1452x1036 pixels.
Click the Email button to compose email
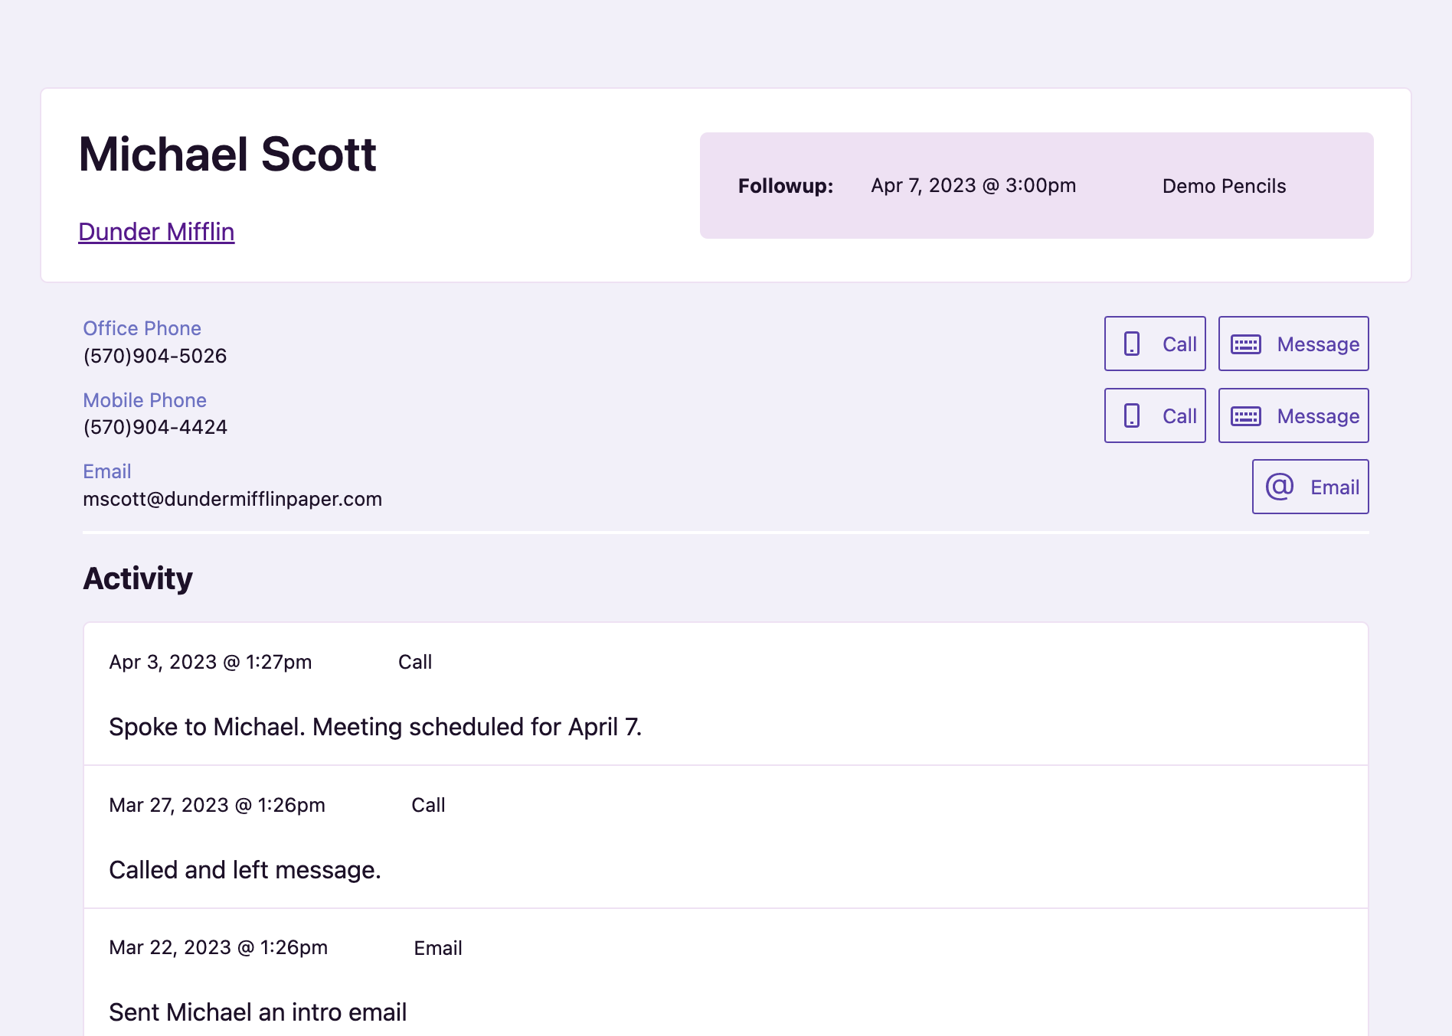point(1310,486)
